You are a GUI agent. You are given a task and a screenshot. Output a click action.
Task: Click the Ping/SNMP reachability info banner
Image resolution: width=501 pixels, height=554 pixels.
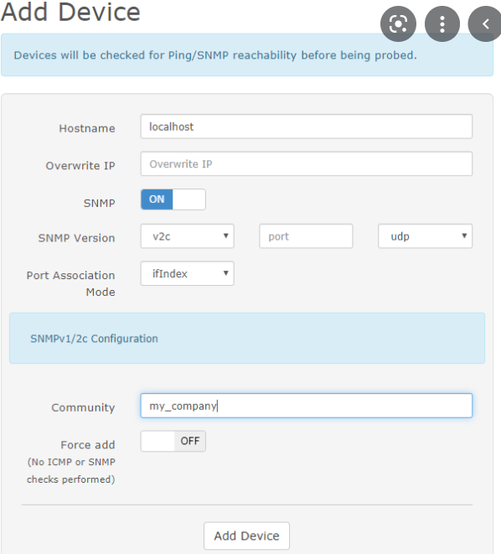[x=247, y=54]
